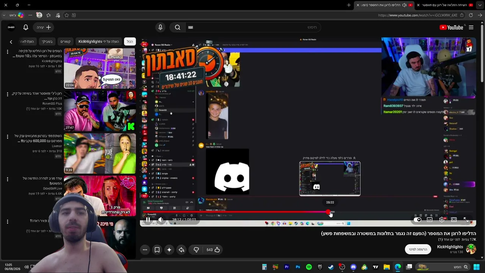Like the video showing 543 likes

pyautogui.click(x=213, y=250)
